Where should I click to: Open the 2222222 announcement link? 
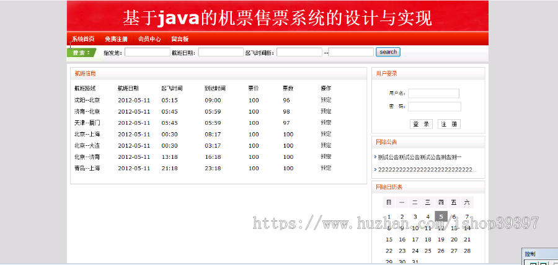point(427,170)
